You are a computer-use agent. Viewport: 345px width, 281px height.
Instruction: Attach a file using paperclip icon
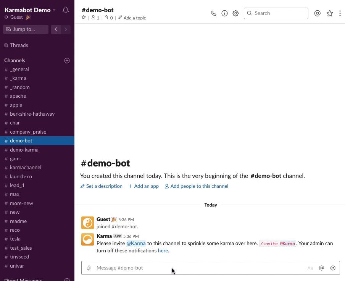pyautogui.click(x=89, y=268)
